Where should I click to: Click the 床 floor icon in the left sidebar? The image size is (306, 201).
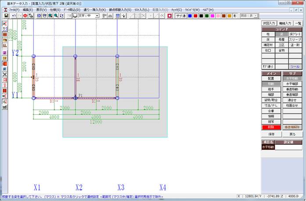[x=5, y=69]
